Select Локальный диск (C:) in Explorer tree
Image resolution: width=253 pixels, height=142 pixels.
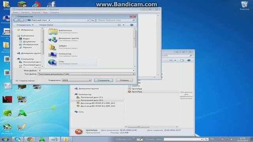tap(90, 97)
